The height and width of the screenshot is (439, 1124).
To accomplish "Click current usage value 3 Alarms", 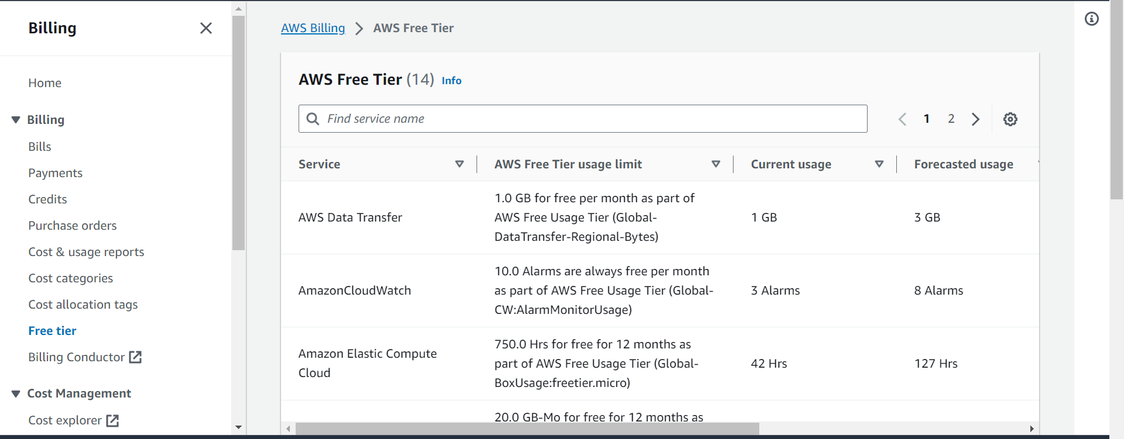I will pyautogui.click(x=776, y=291).
